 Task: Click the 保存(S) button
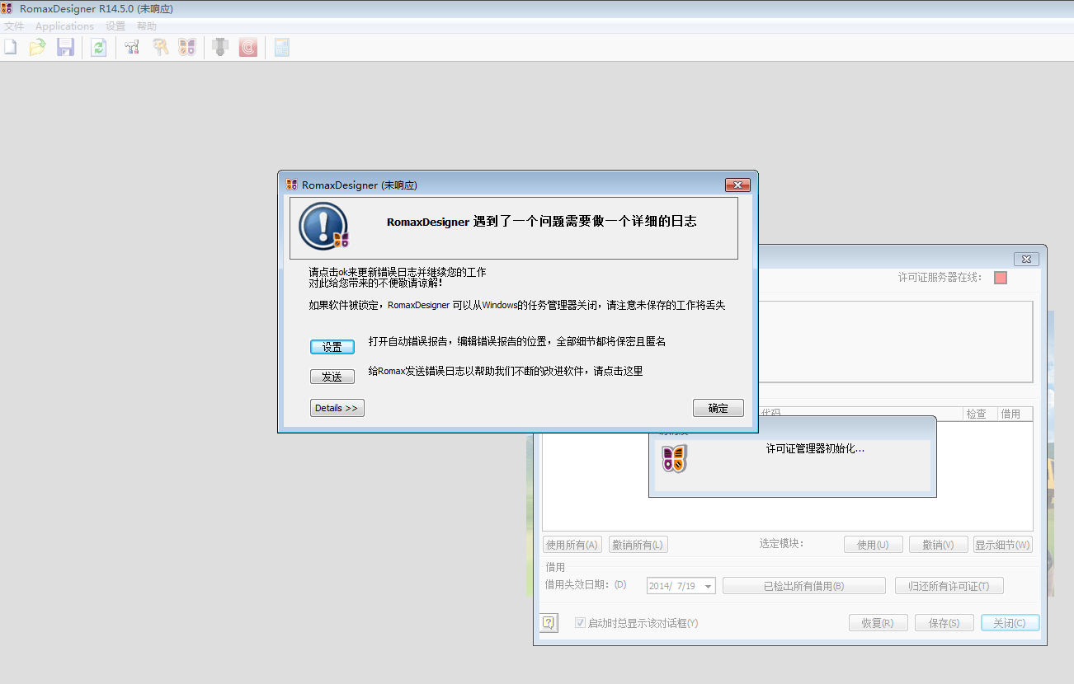(944, 623)
